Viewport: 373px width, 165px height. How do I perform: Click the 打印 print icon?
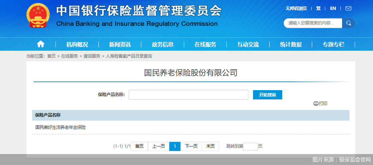click(316, 104)
